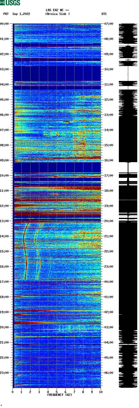Screen dimensions: 139x408
Task: Click the 10:00 UTC time label
Action: pyautogui.click(x=109, y=69)
